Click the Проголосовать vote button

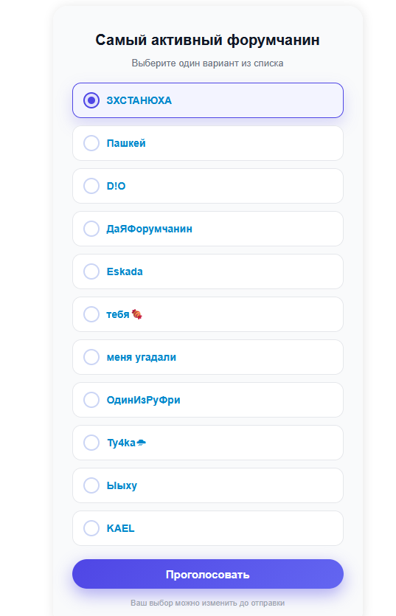click(208, 575)
